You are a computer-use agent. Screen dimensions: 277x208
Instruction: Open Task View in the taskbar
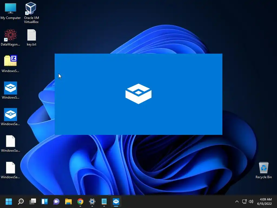tap(33, 201)
